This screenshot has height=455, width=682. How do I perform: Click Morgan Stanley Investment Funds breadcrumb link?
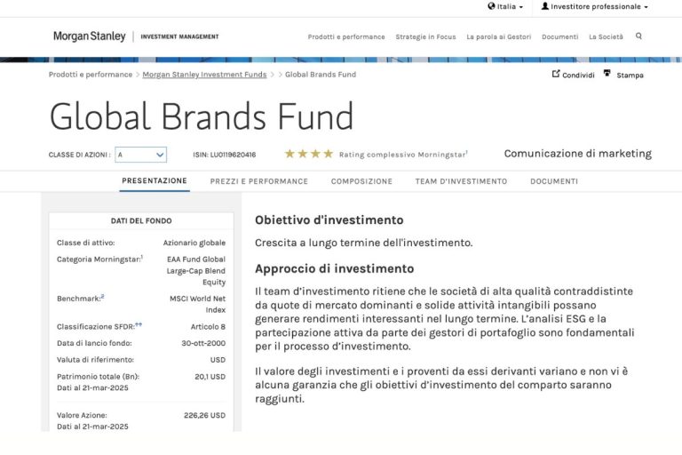[x=204, y=75]
